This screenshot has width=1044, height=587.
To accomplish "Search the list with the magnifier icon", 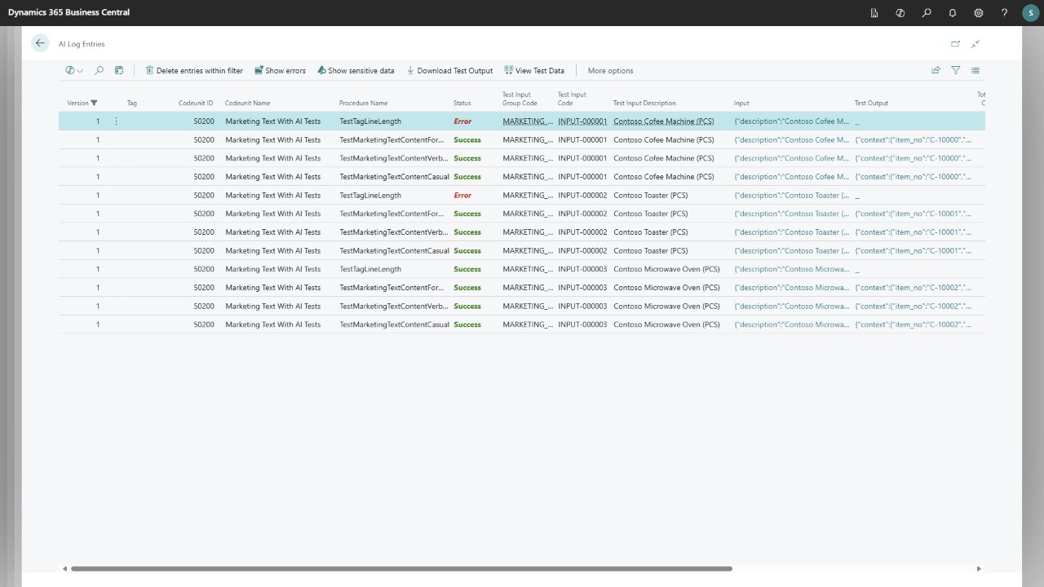I will pyautogui.click(x=99, y=70).
